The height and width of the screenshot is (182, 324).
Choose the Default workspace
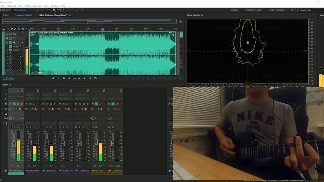[x=234, y=10]
